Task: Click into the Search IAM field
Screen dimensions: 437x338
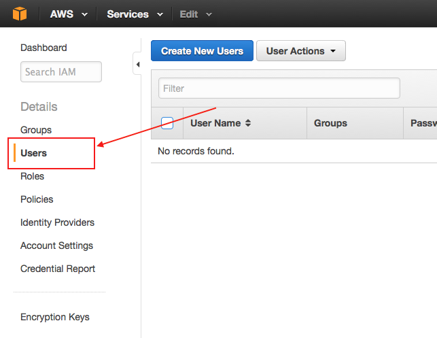Action: [60, 71]
